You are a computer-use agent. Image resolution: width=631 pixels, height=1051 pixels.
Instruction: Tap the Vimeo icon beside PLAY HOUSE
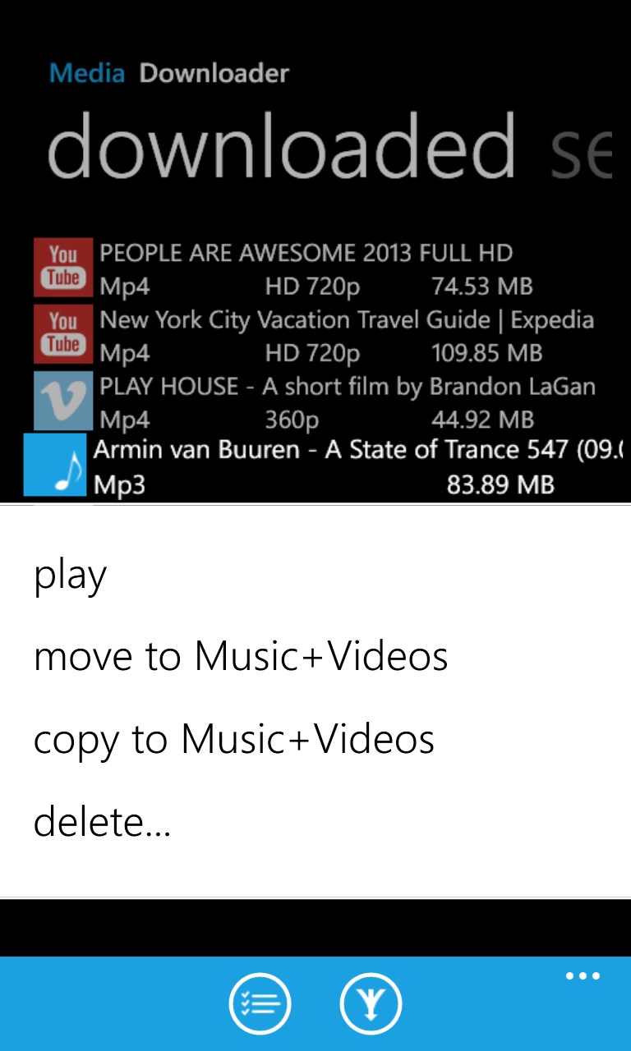tap(63, 401)
